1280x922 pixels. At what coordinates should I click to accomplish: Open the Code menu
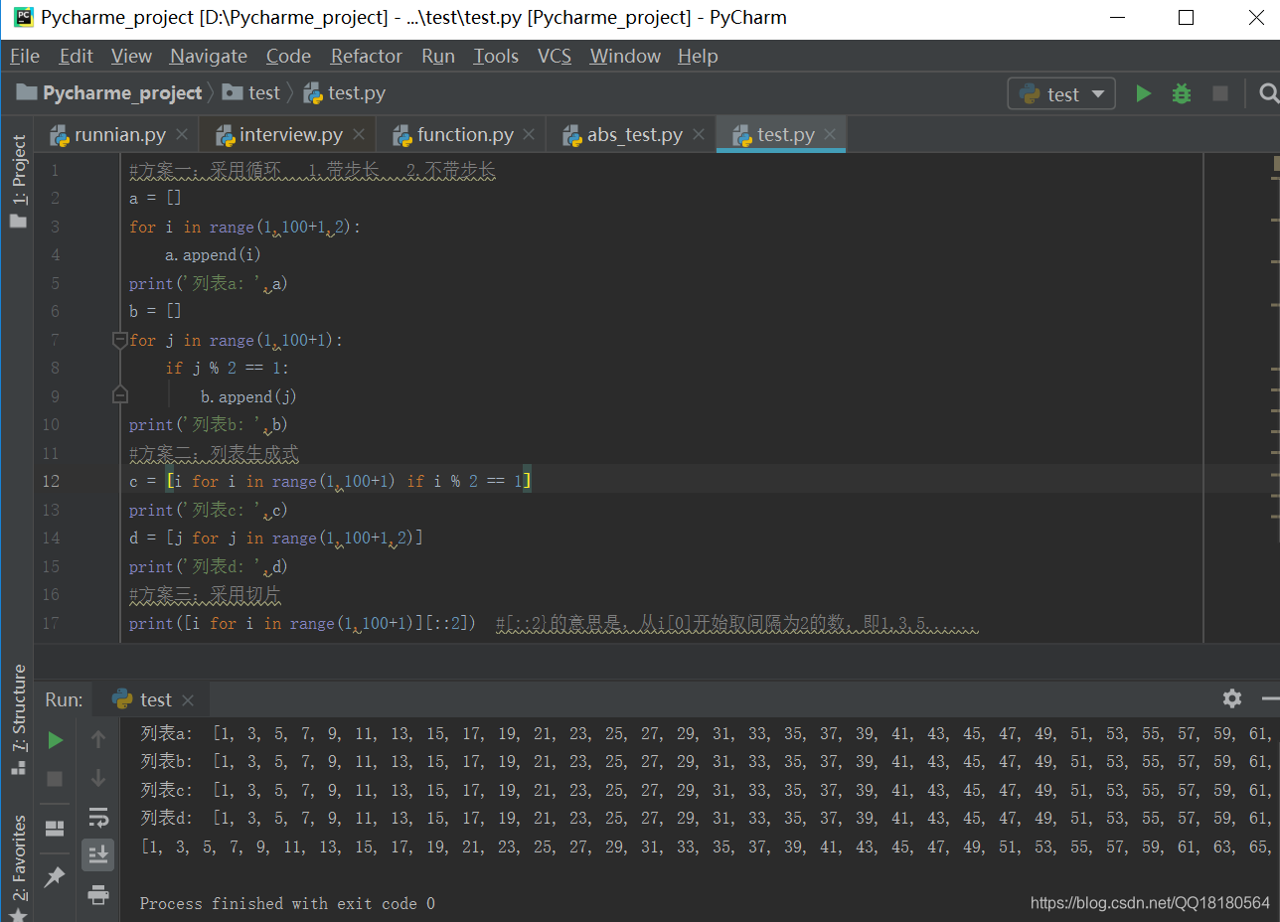pos(288,56)
